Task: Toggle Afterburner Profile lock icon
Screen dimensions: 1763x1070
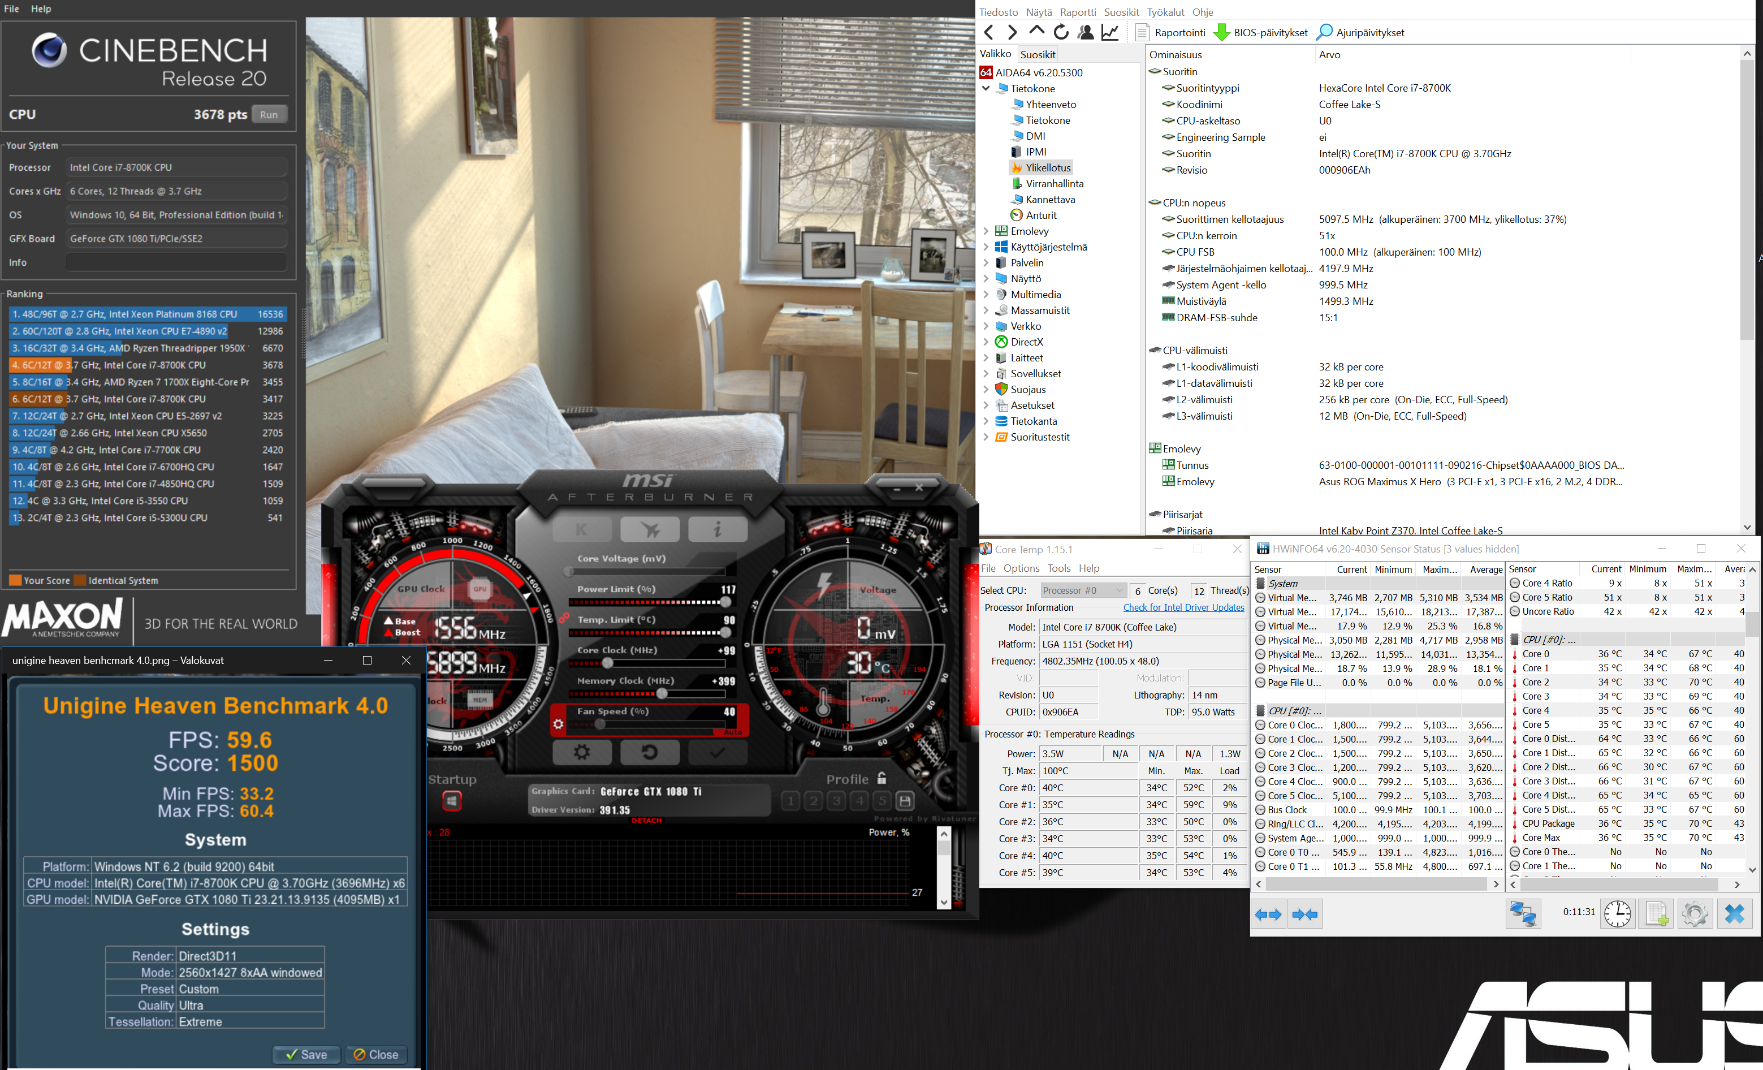Action: [x=881, y=778]
